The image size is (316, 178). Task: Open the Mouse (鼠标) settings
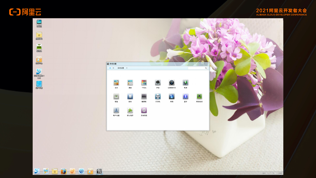click(130, 97)
